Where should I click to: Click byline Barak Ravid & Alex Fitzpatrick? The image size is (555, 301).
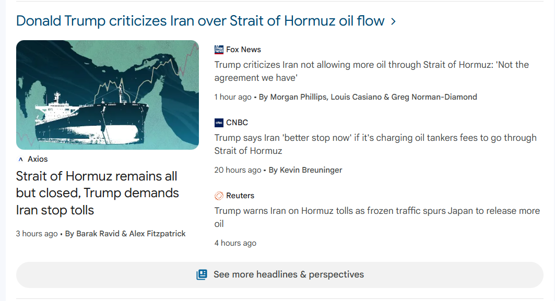click(x=125, y=234)
